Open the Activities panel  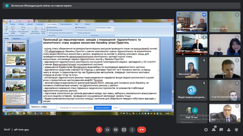coord(229,130)
